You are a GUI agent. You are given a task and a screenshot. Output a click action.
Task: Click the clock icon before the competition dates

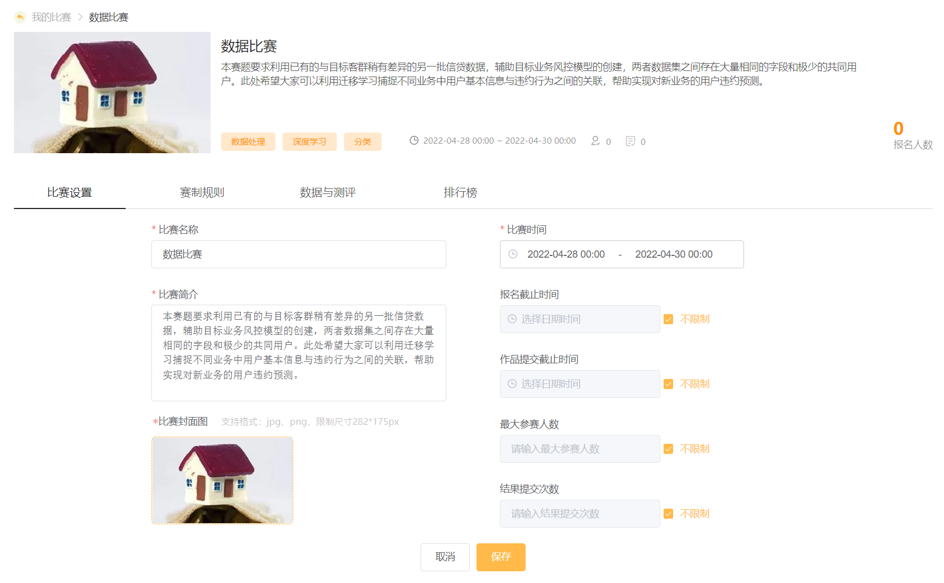(413, 141)
